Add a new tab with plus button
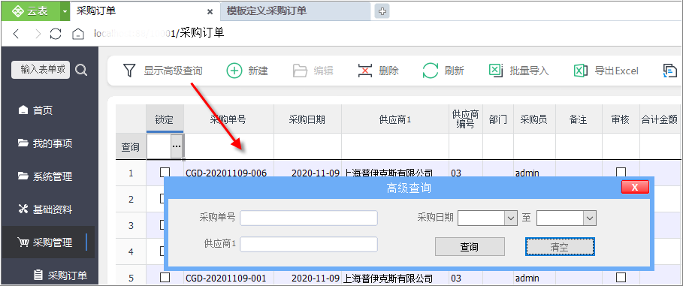The height and width of the screenshot is (286, 683). tap(382, 12)
